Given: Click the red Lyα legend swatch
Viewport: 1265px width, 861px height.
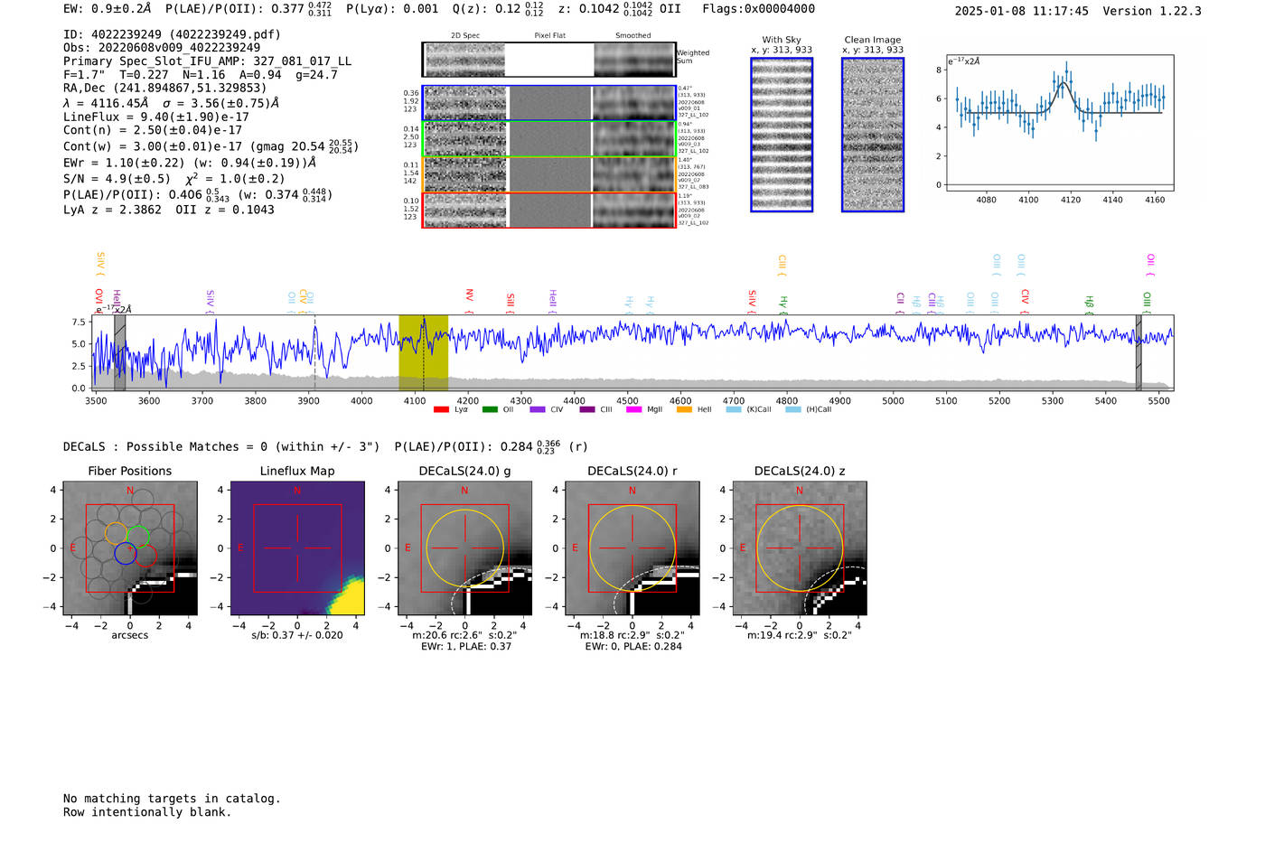Looking at the screenshot, I should pyautogui.click(x=441, y=410).
